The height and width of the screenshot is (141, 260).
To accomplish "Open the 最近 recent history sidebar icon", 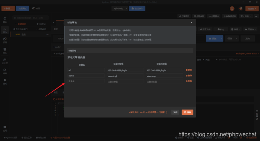I will 5,20.
